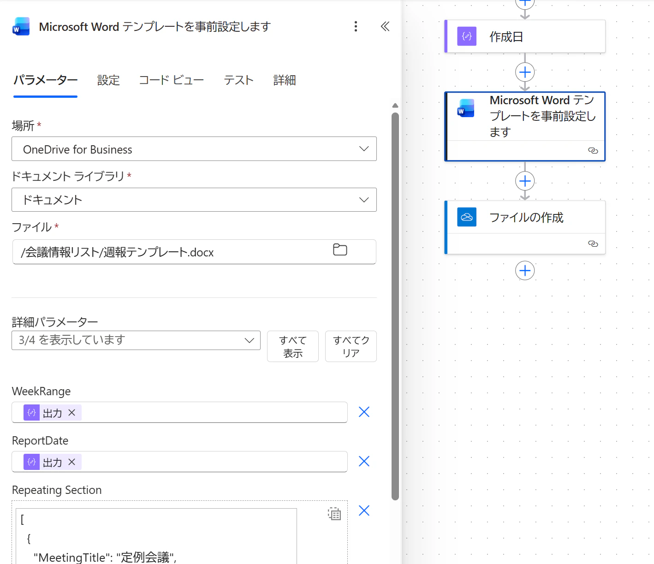Screen dimensions: 654x564
Task: Click the OneDrive icon on ファイルの作成 card
Action: tap(467, 217)
